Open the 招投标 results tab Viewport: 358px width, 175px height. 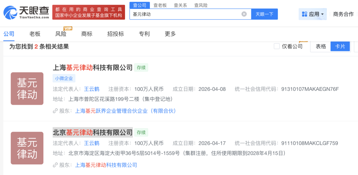(x=116, y=34)
